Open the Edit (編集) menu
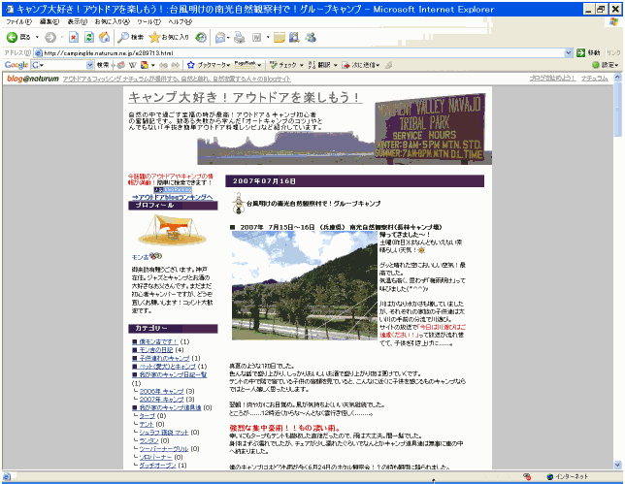This screenshot has height=484, width=625. click(x=49, y=22)
